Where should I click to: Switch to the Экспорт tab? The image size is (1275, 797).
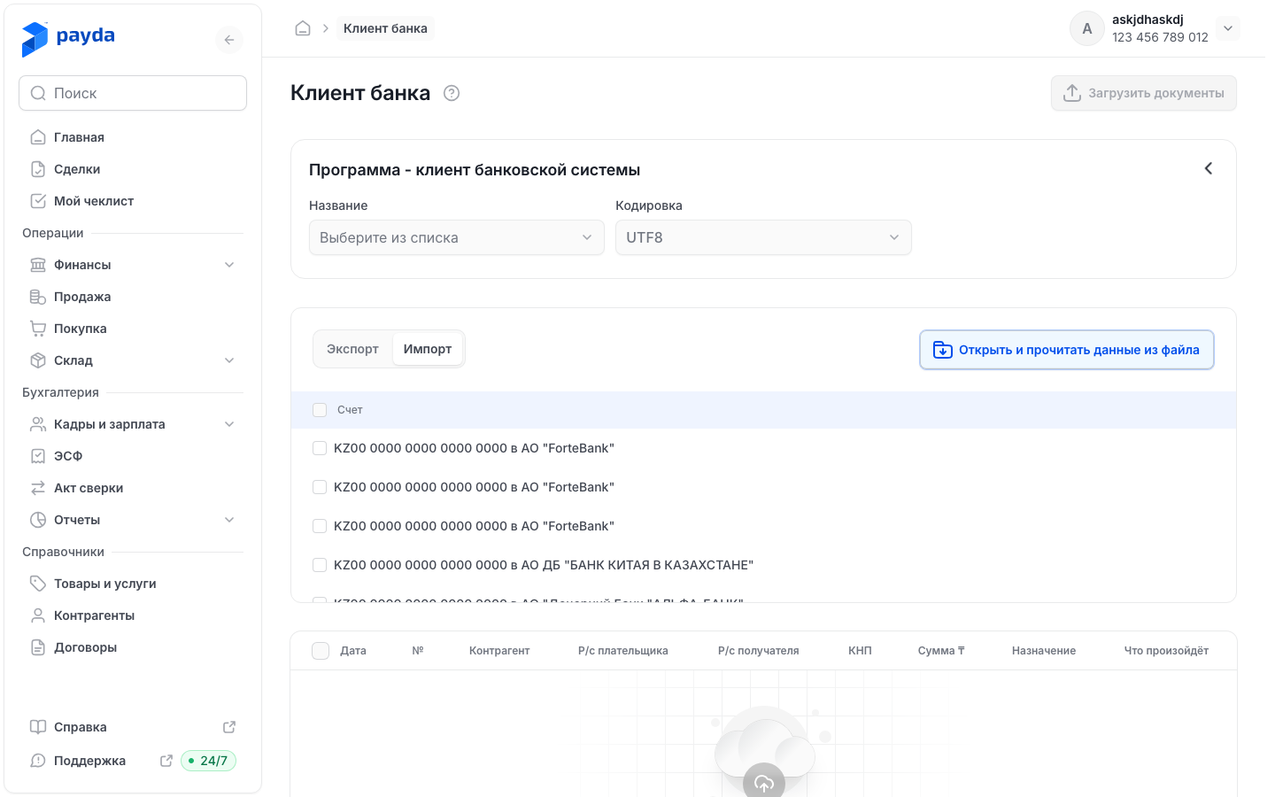click(352, 349)
